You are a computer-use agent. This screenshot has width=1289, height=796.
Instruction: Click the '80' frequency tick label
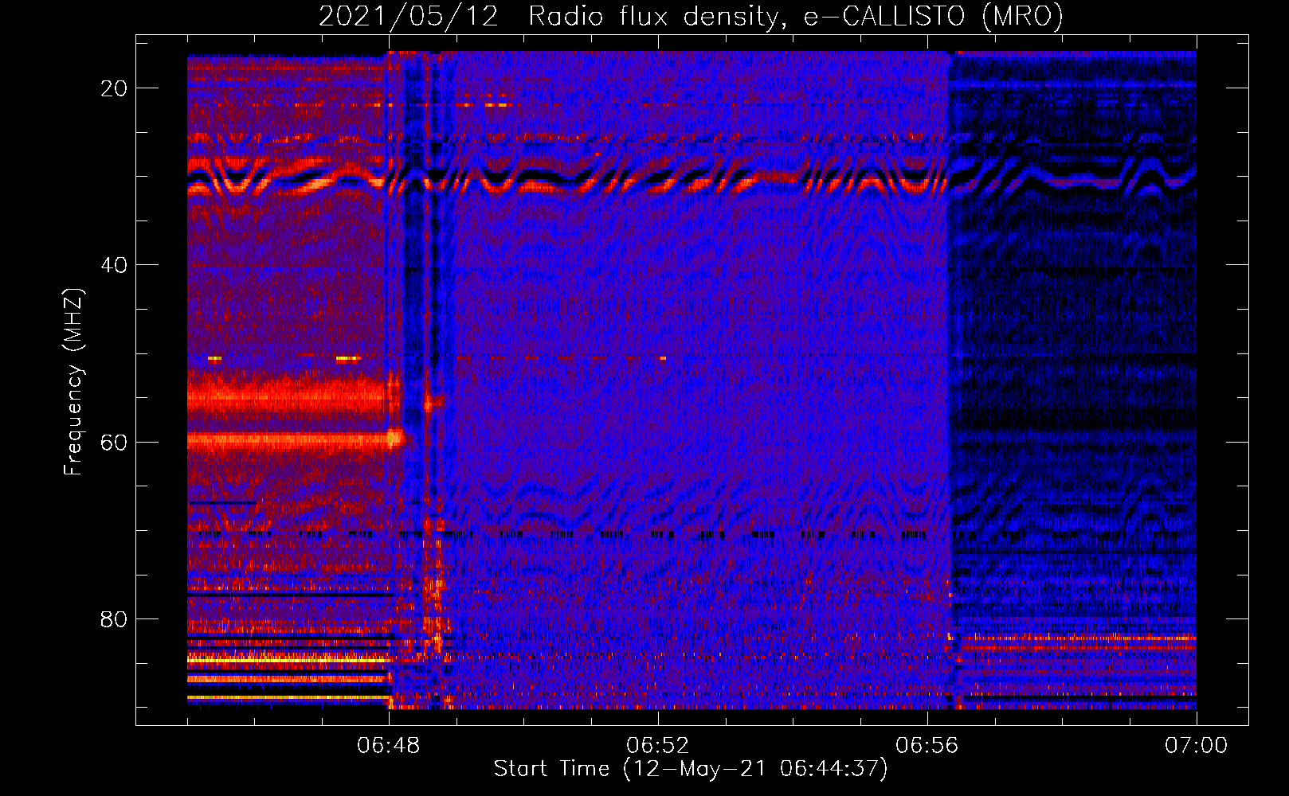115,618
